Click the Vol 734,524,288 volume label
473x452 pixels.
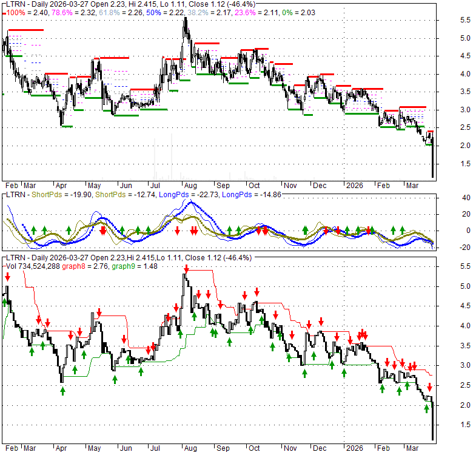point(35,265)
